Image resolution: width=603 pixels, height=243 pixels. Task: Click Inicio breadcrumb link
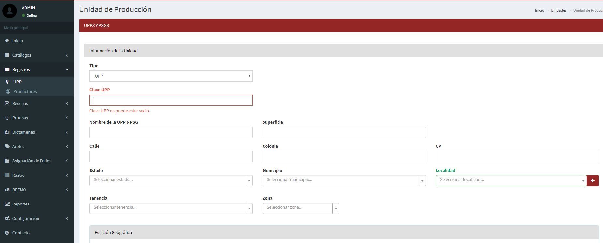pyautogui.click(x=539, y=10)
